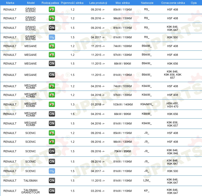Click petrol icon for Megane Kombi 1.3 row
Image resolution: width=202 pixels, height=196 pixels.
(52, 104)
